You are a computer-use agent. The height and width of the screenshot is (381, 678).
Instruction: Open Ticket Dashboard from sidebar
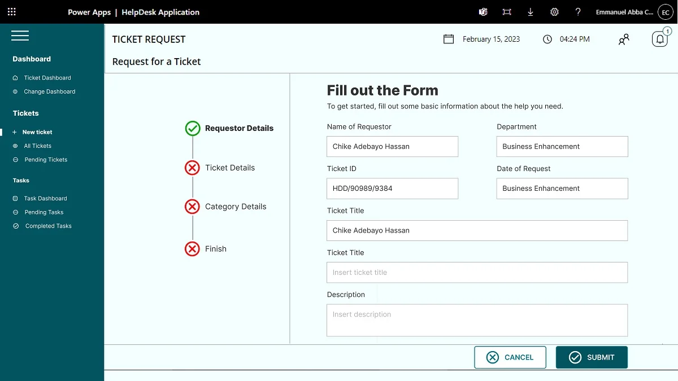pyautogui.click(x=47, y=78)
